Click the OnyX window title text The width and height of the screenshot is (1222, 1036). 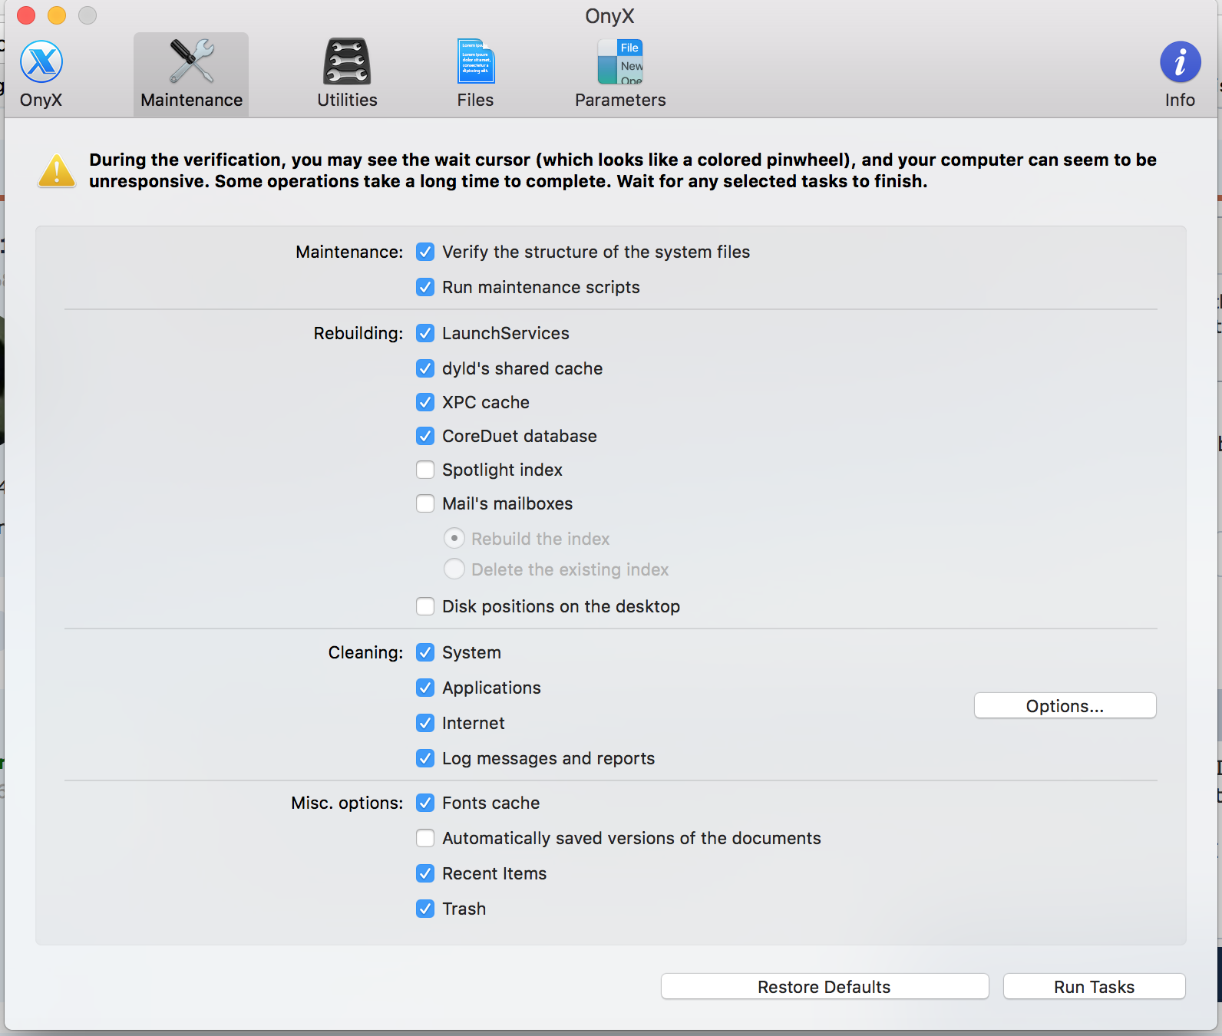610,16
